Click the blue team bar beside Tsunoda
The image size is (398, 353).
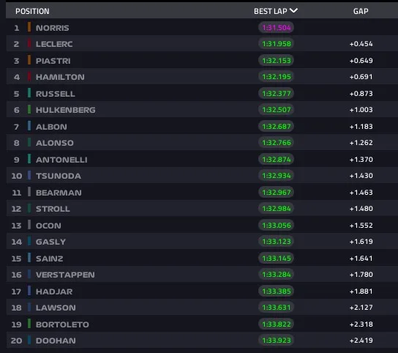pyautogui.click(x=29, y=175)
